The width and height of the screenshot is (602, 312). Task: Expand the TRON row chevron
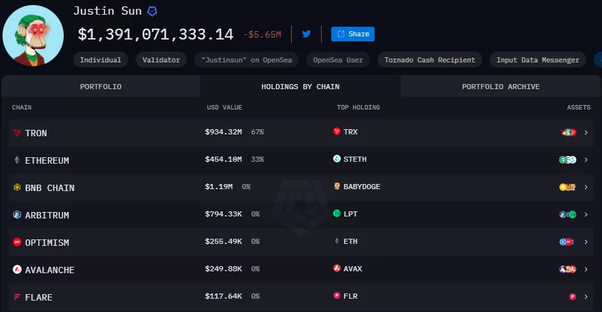click(586, 132)
